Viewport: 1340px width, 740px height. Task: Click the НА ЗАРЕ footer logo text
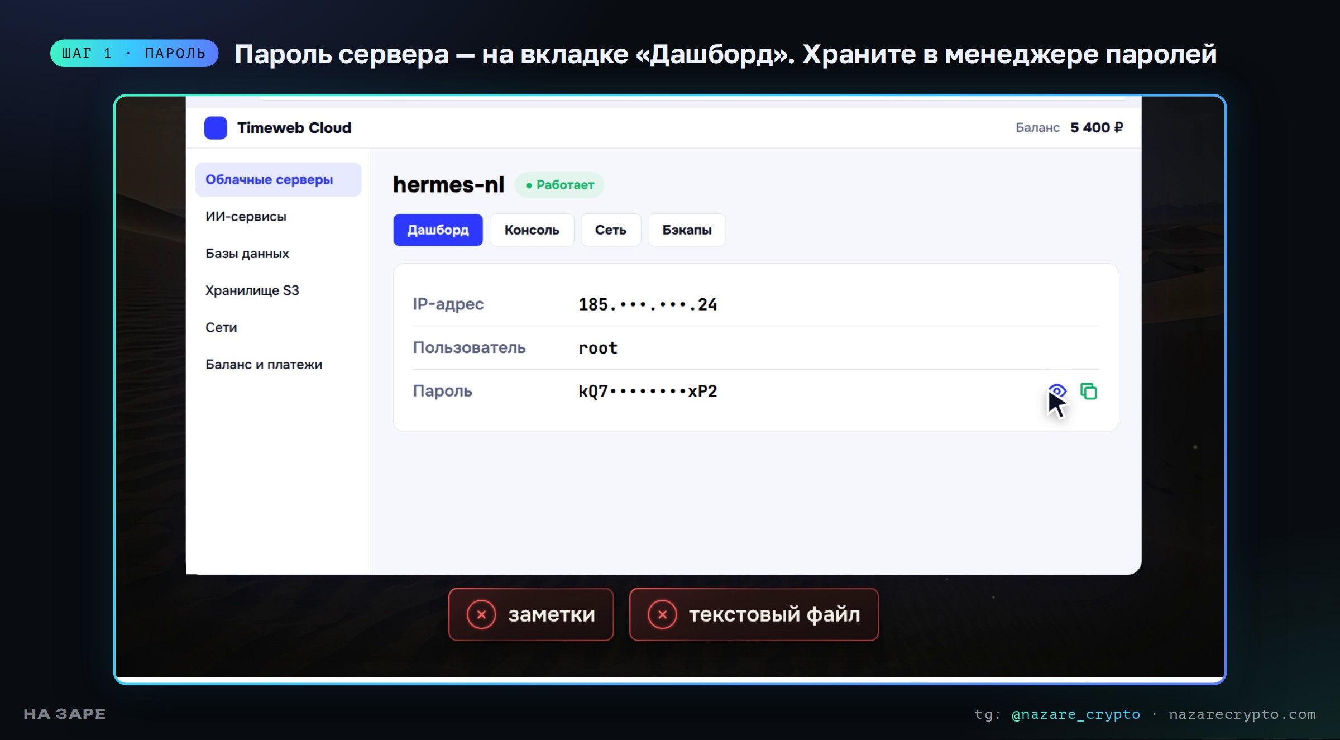click(x=65, y=714)
